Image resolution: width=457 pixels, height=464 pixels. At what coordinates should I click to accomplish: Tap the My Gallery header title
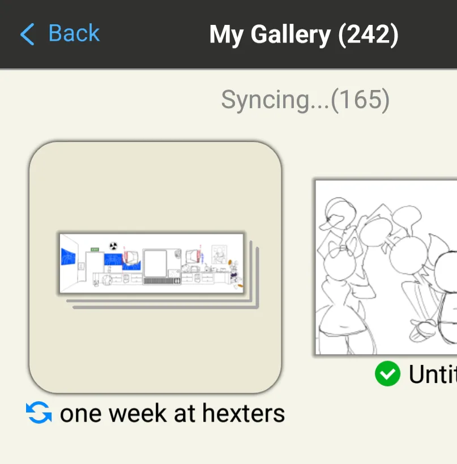click(270, 35)
